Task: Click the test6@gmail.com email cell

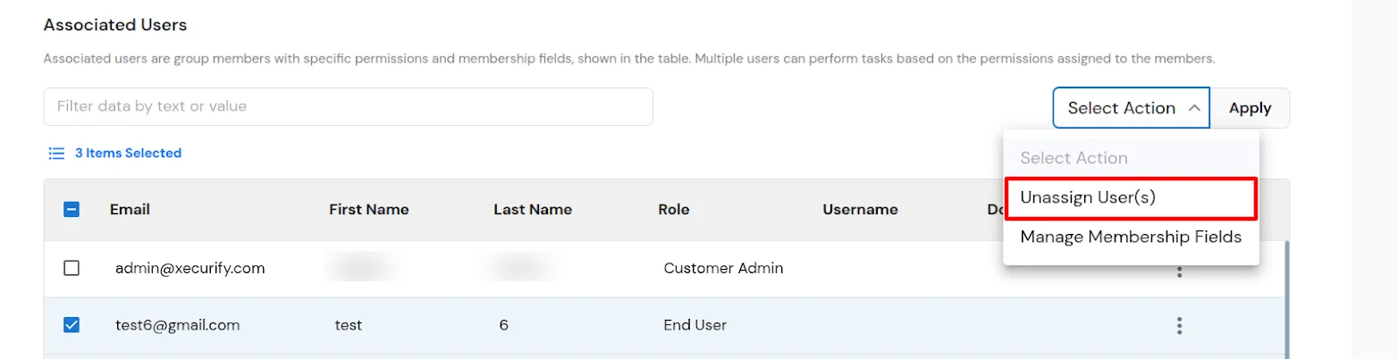Action: tap(177, 325)
